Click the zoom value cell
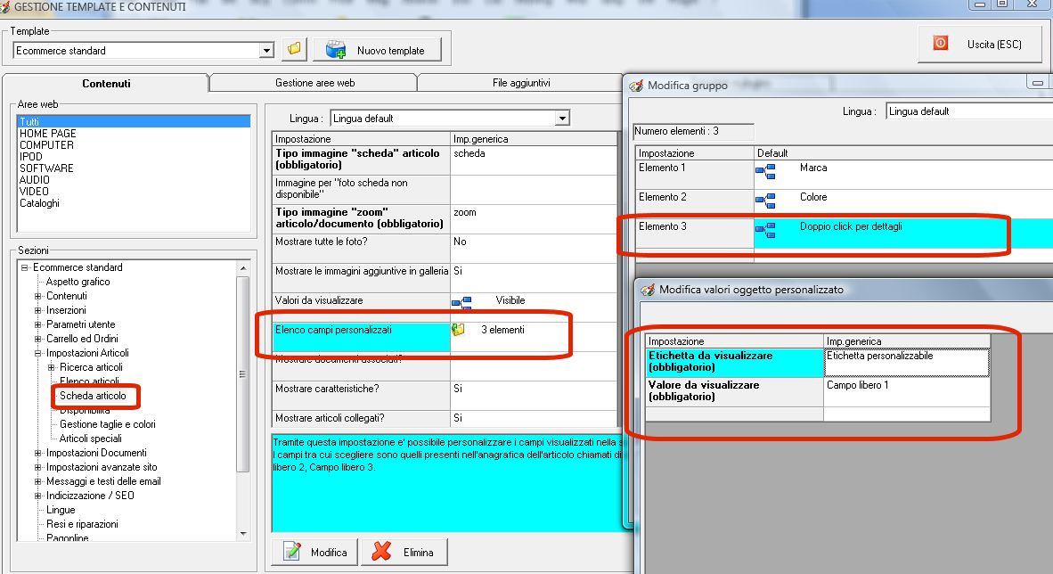 point(534,219)
